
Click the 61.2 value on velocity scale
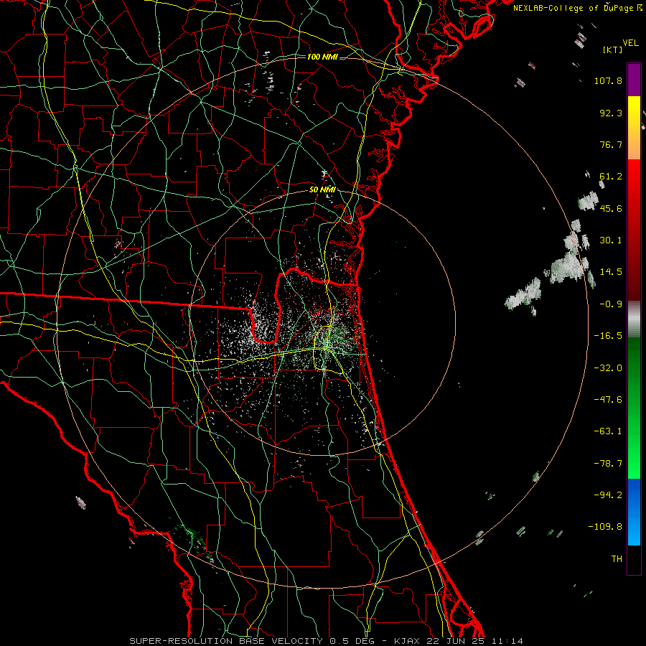point(611,177)
